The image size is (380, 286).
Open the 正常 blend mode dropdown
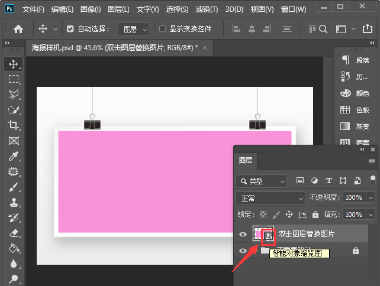(270, 198)
